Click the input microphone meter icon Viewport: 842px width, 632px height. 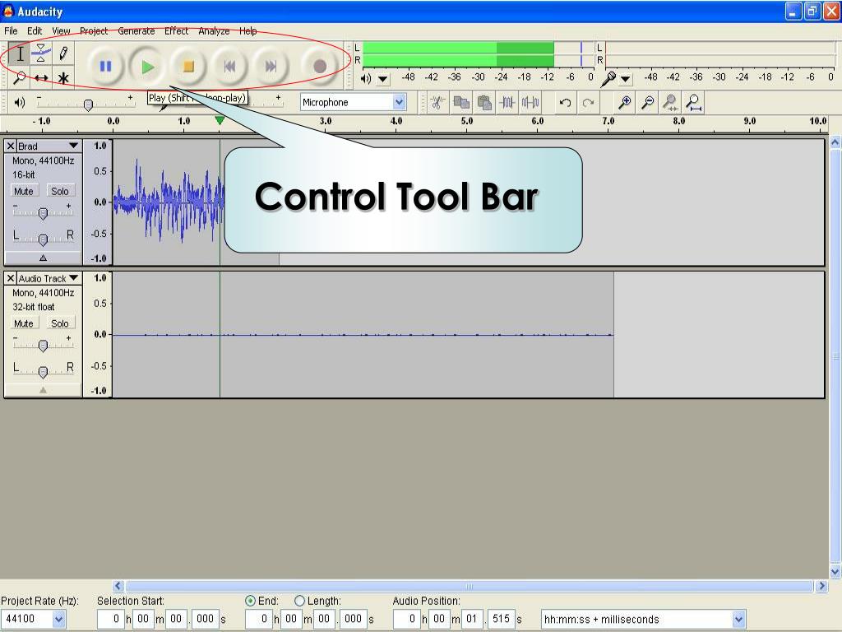(x=608, y=78)
